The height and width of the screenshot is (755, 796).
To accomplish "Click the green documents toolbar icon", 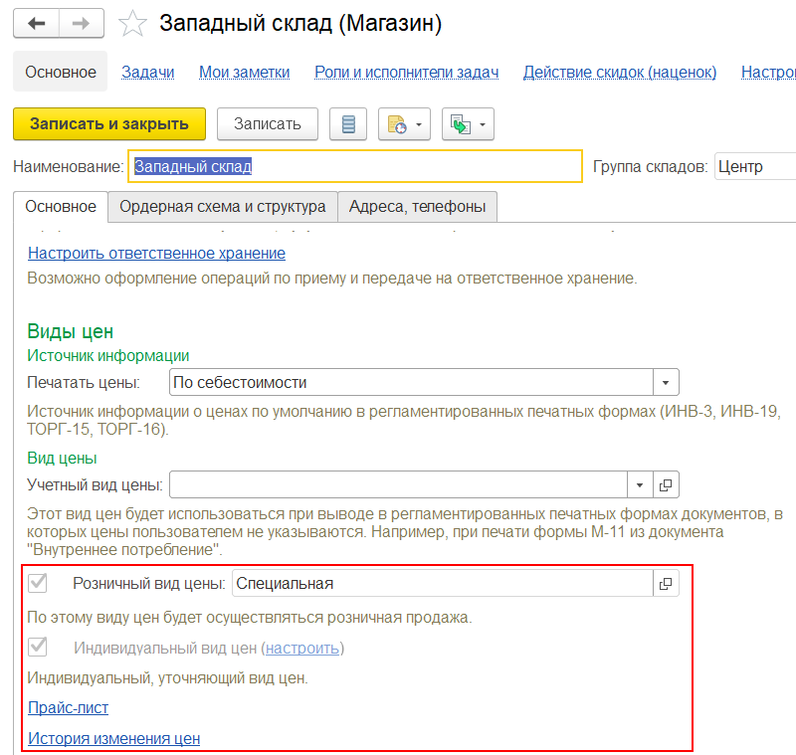I will tap(460, 124).
